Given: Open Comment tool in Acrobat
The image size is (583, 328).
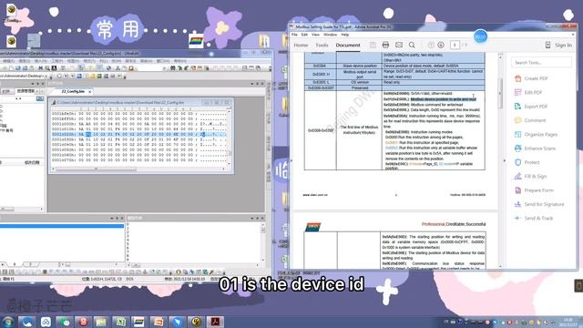Looking at the screenshot, I should point(530,120).
